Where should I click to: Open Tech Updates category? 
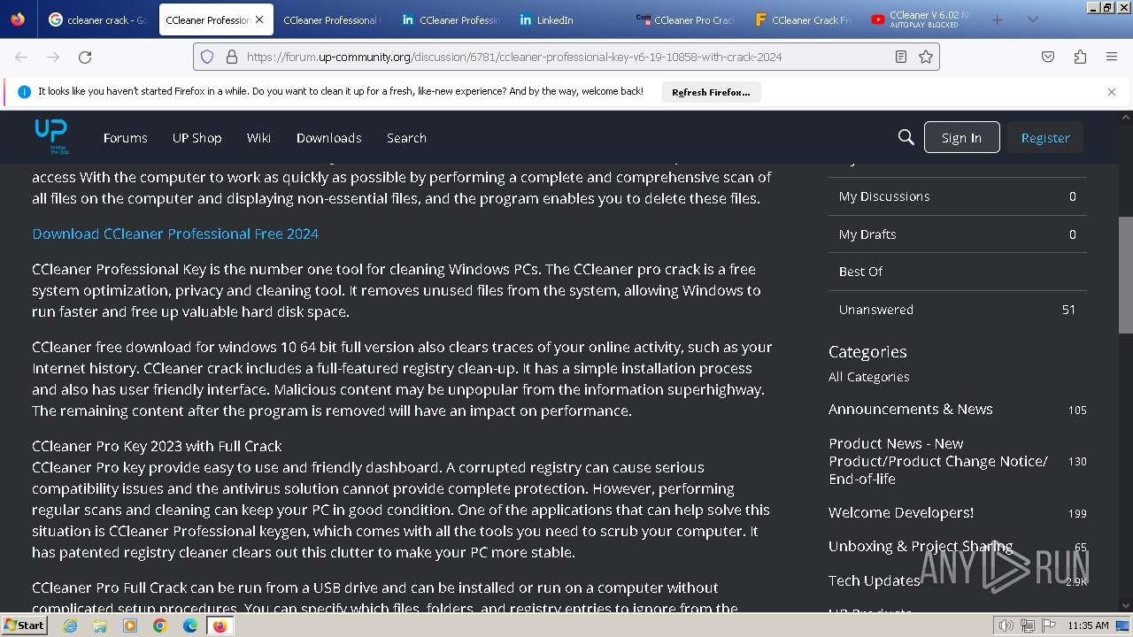point(874,580)
